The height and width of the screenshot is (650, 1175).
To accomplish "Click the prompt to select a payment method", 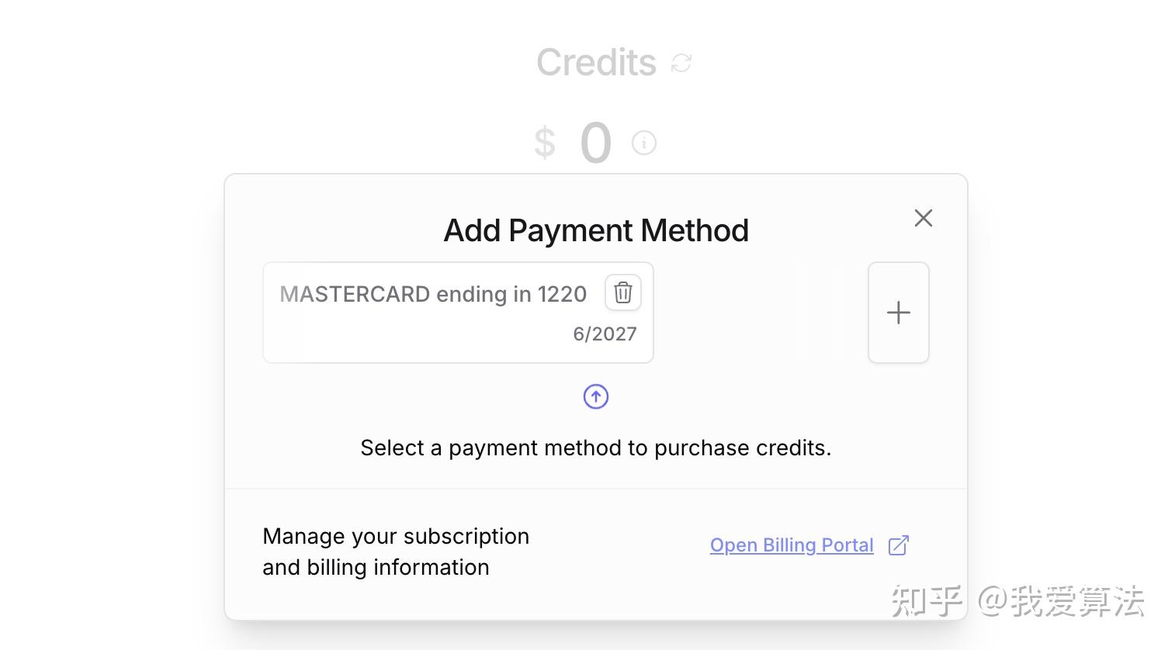I will (595, 448).
